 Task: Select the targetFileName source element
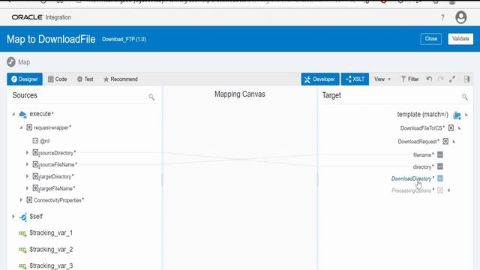tap(57, 188)
